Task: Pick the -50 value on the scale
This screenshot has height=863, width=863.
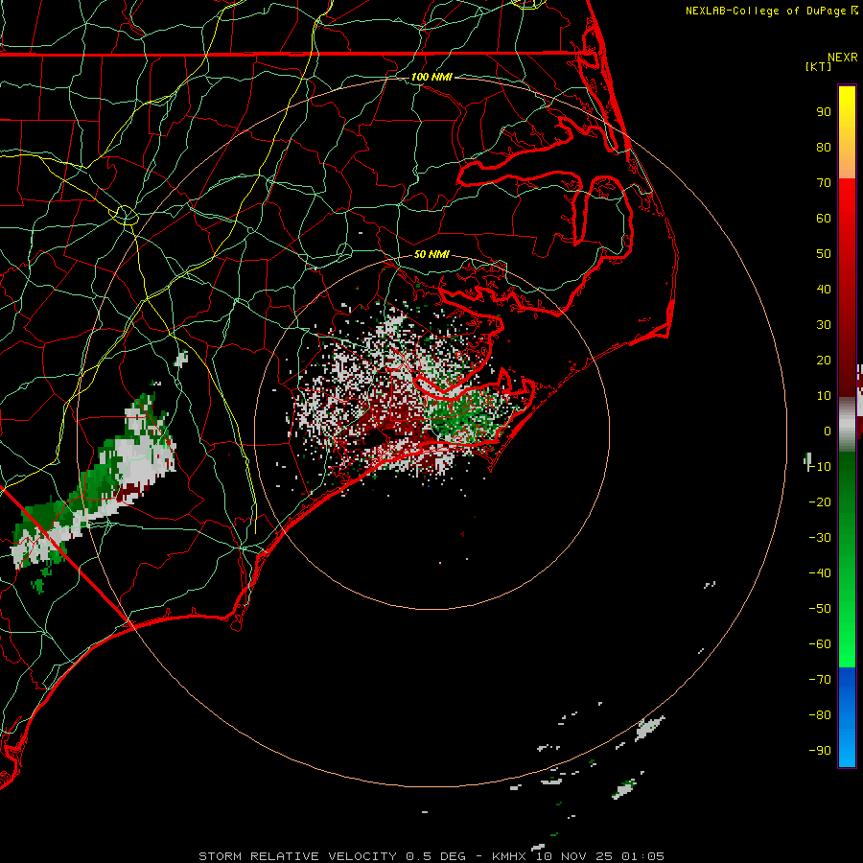Action: pos(820,609)
